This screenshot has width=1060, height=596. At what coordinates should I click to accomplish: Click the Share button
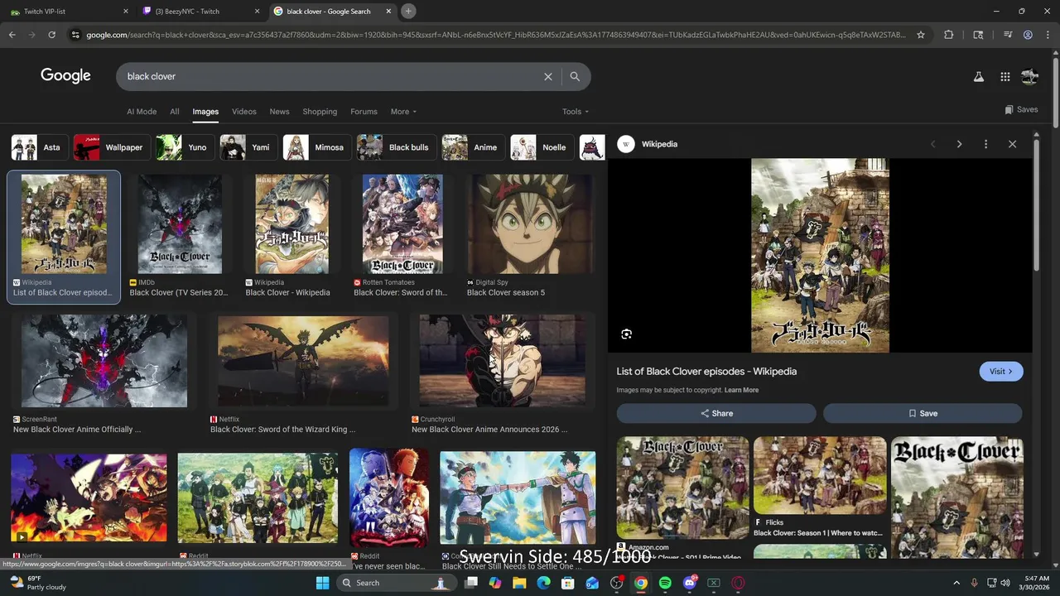[x=716, y=413]
